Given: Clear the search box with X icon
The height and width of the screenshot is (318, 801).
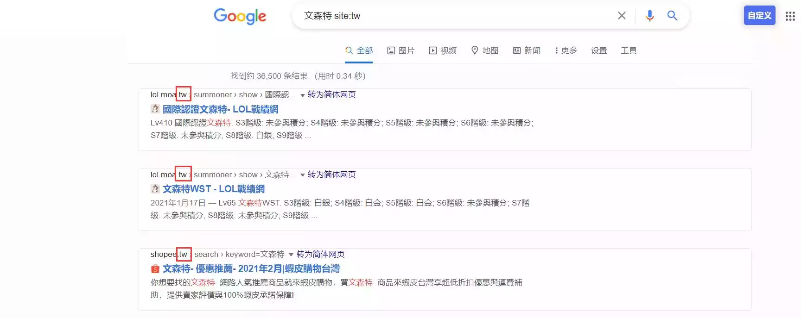Looking at the screenshot, I should [x=622, y=16].
